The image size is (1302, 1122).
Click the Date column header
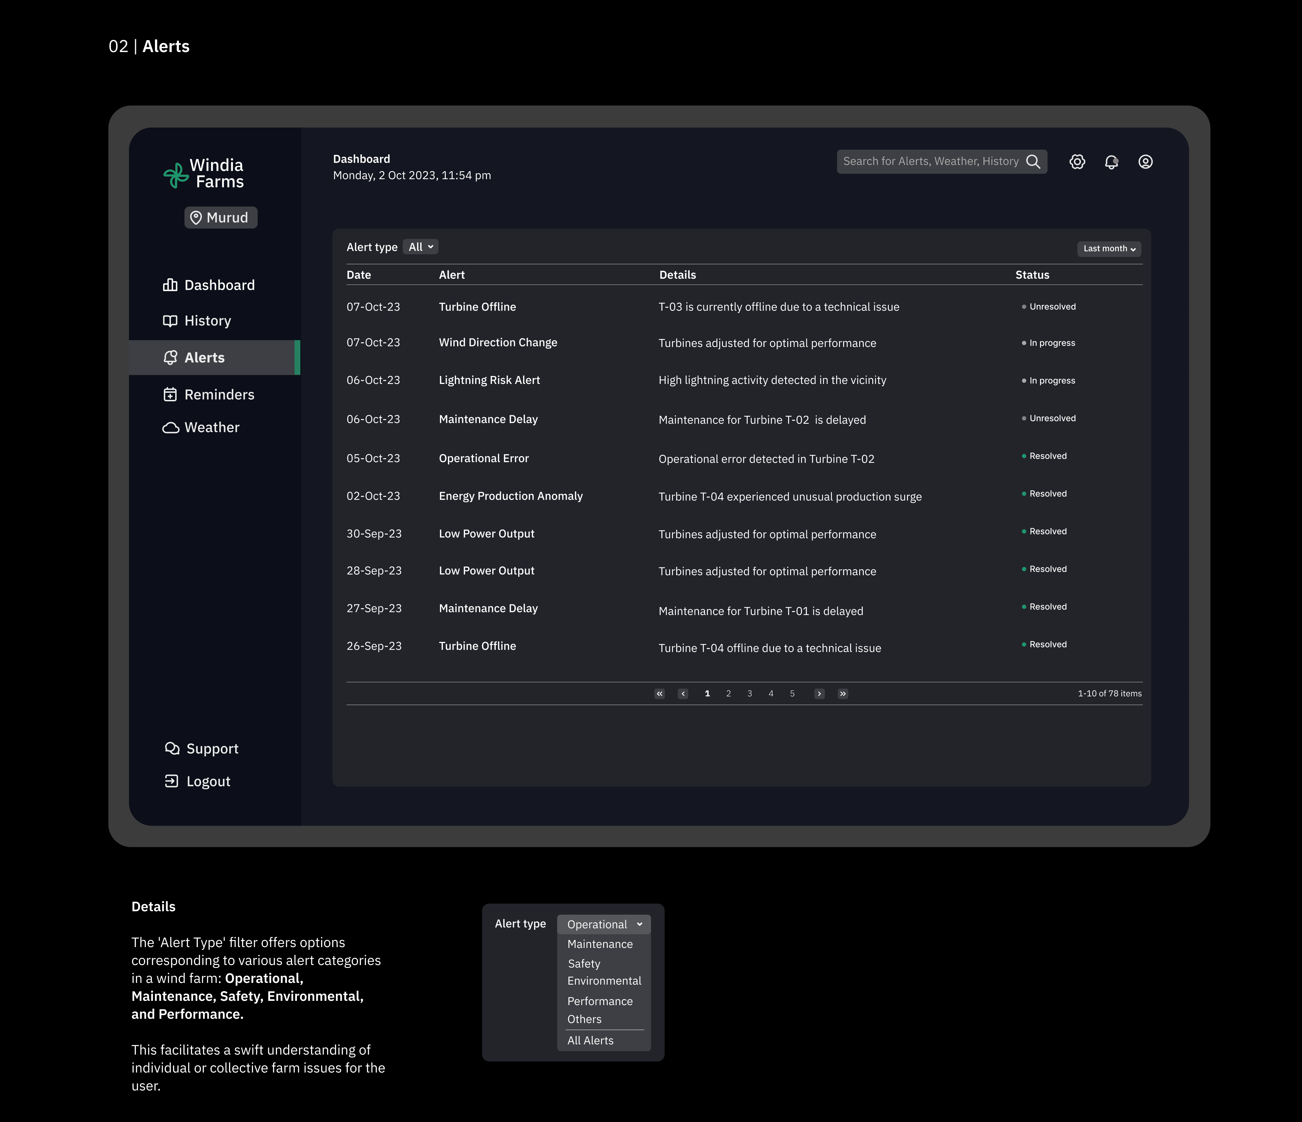coord(359,274)
